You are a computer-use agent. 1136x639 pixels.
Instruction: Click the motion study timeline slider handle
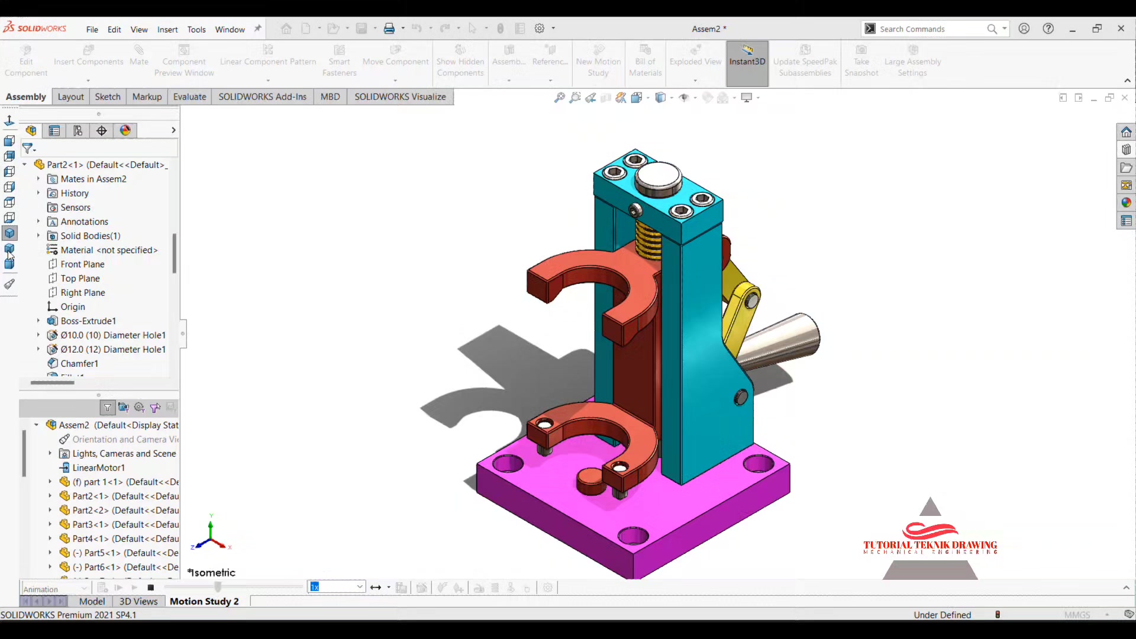218,587
